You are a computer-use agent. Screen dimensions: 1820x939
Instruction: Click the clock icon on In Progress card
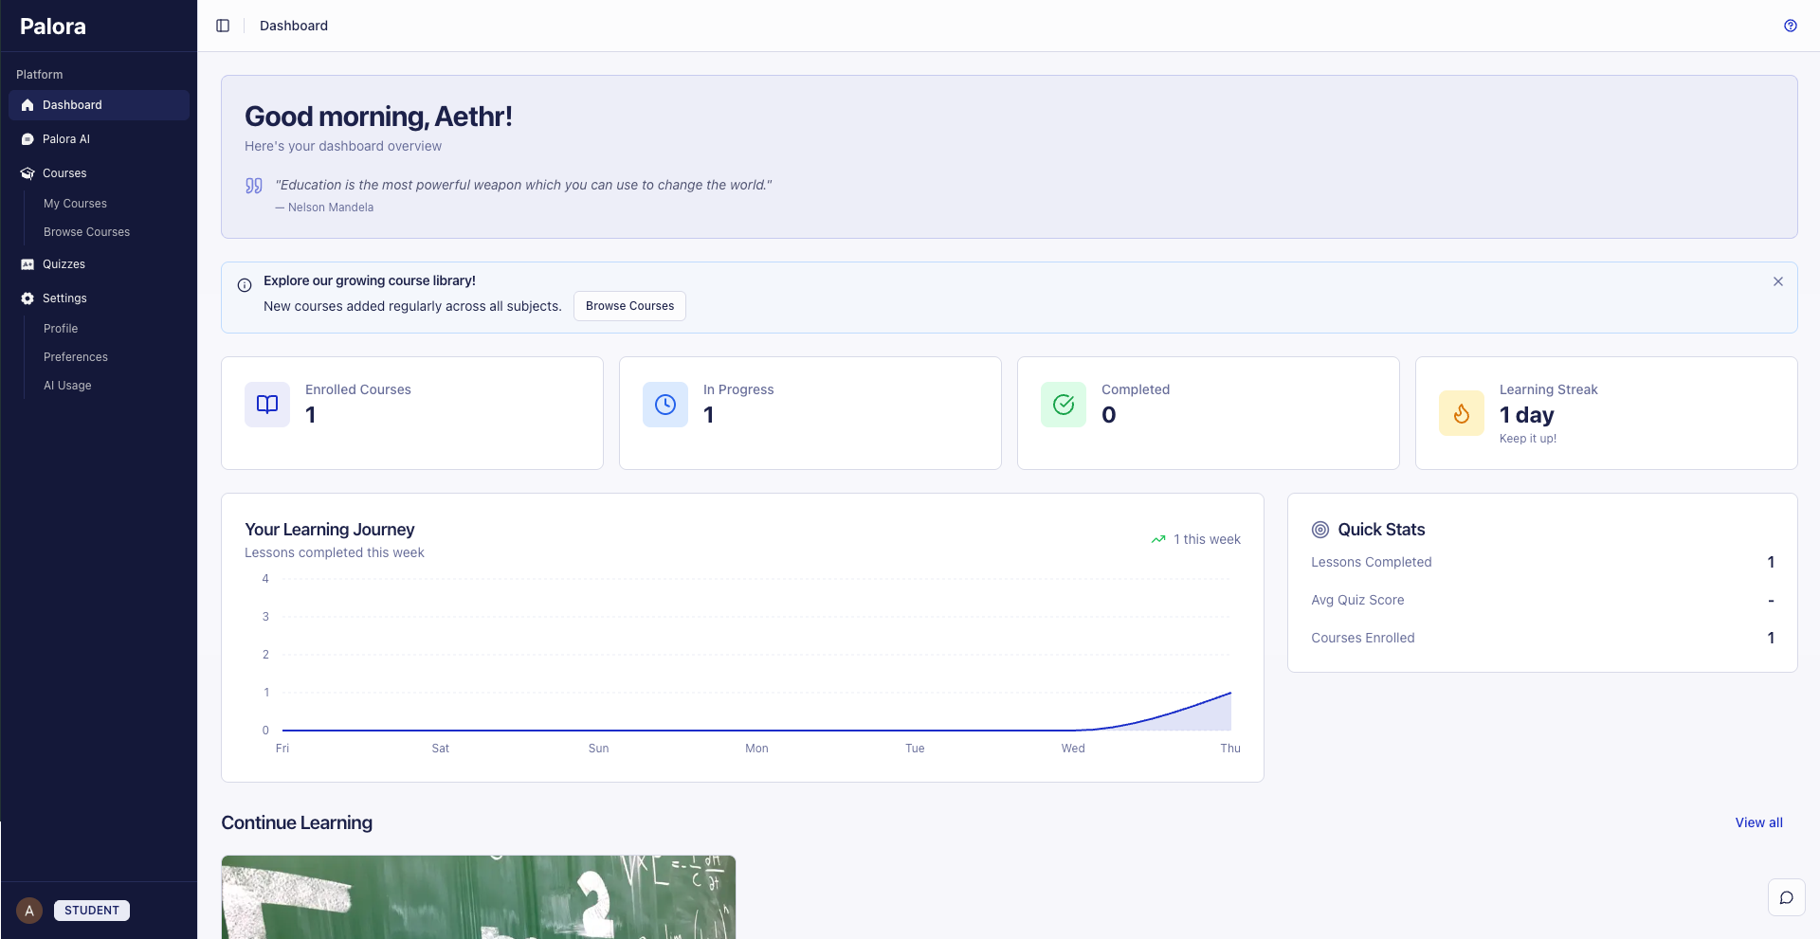[x=664, y=405]
